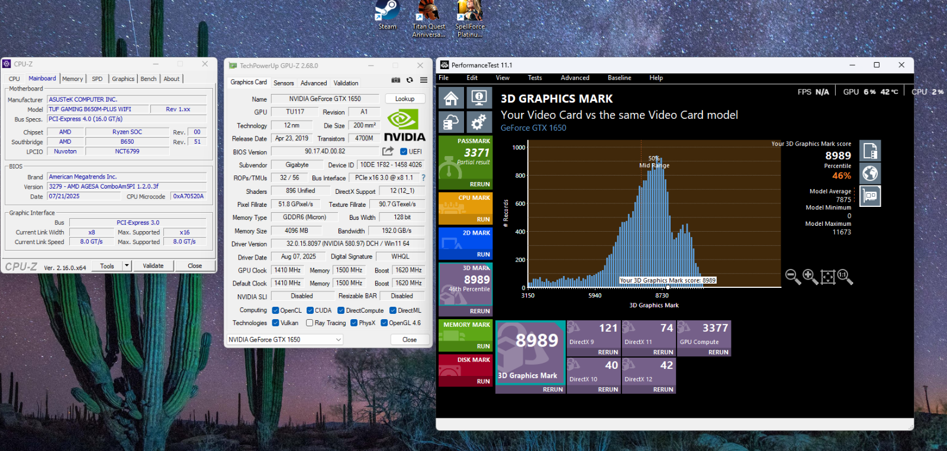
Task: Click the Bus Interface question mark icon
Action: [423, 178]
